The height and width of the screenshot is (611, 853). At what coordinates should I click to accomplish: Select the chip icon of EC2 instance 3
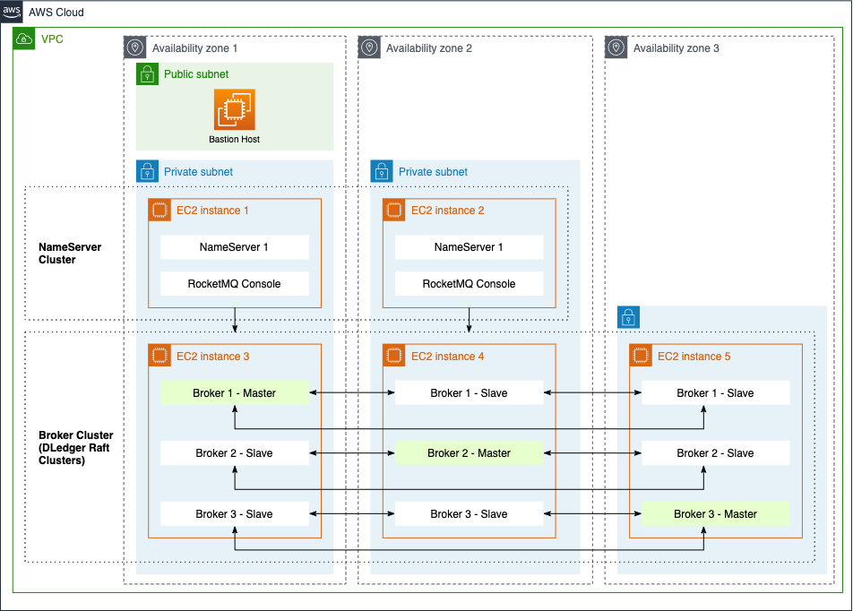(x=159, y=356)
